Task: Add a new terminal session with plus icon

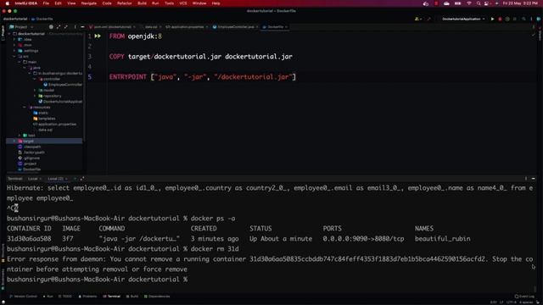Action: tap(75, 179)
